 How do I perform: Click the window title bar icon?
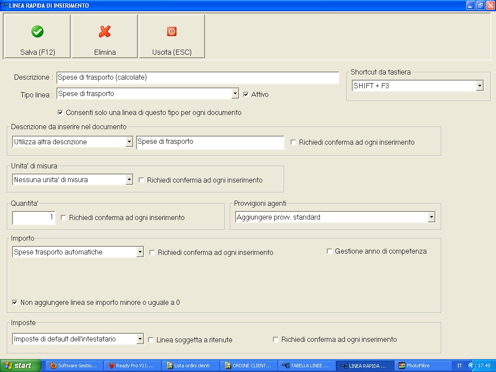4,5
